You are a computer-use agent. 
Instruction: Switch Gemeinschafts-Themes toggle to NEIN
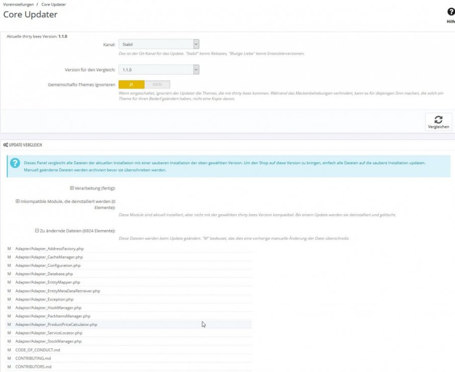(157, 85)
